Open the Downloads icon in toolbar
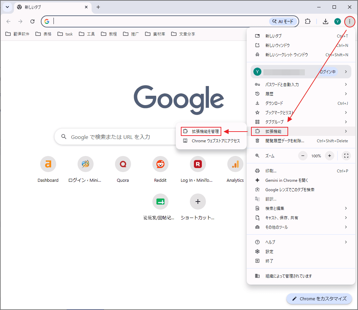 (325, 21)
